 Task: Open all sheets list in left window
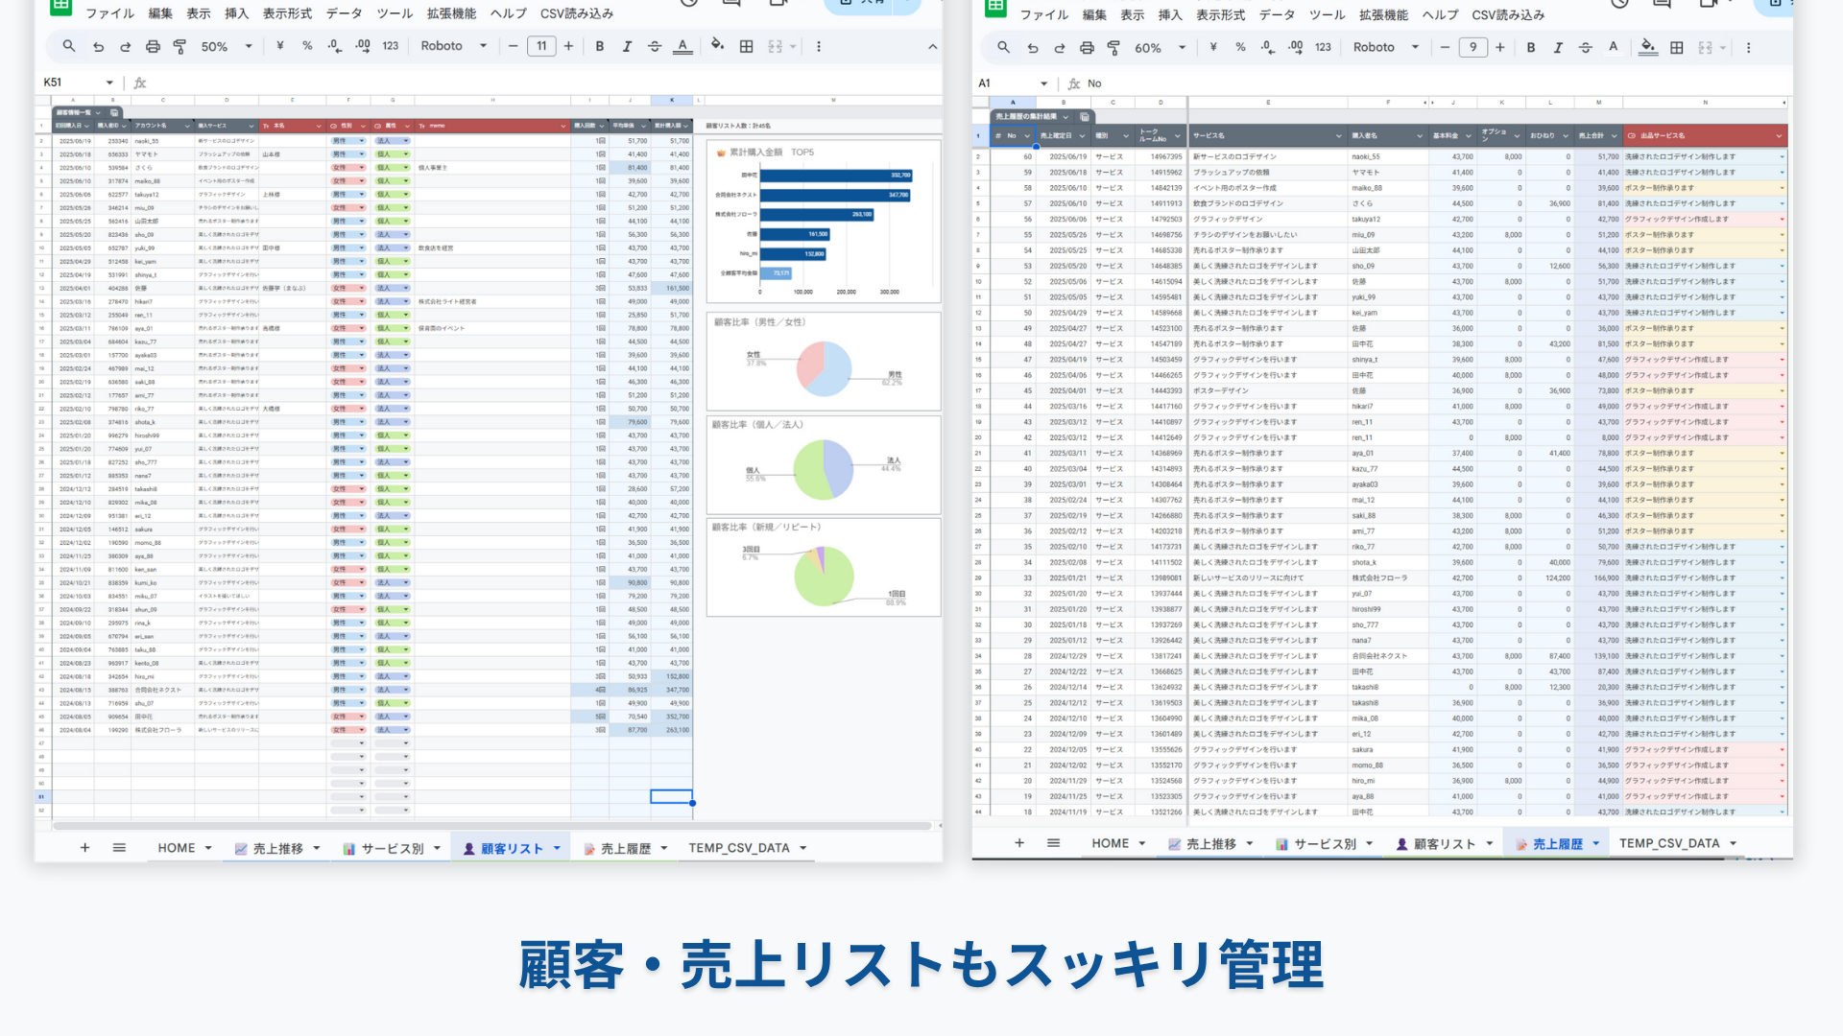(119, 847)
